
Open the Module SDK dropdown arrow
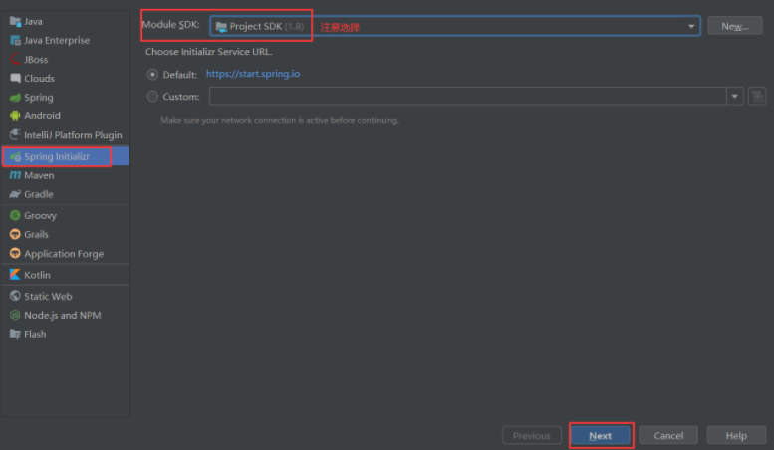click(691, 26)
